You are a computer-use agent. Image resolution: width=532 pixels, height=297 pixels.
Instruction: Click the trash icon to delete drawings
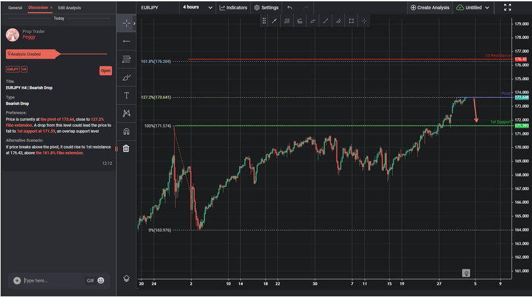[126, 148]
